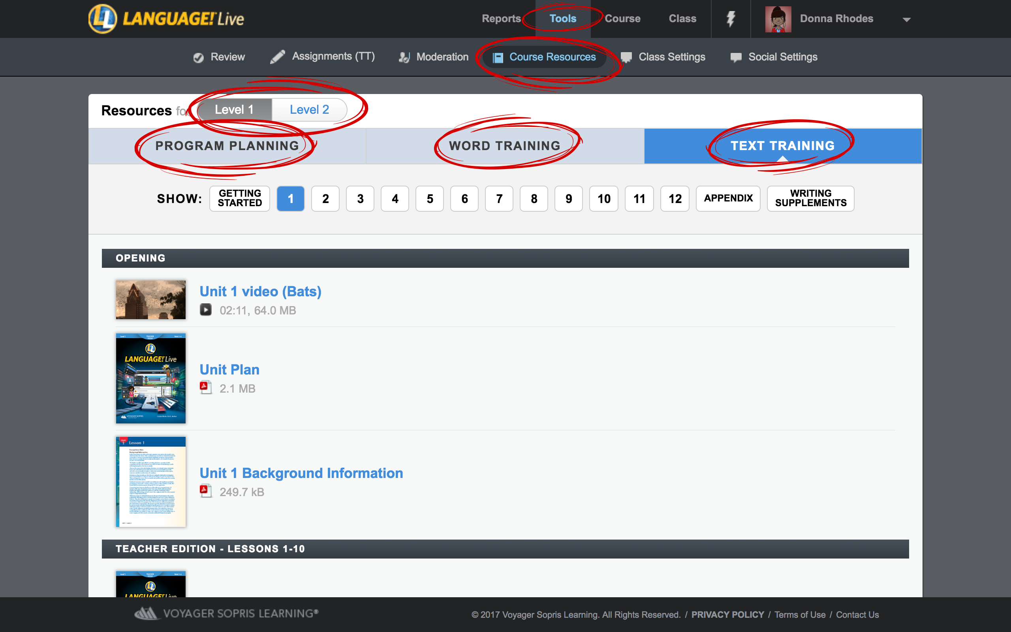Click the LANGUAGE! Live logo
This screenshot has height=632, width=1011.
point(166,19)
